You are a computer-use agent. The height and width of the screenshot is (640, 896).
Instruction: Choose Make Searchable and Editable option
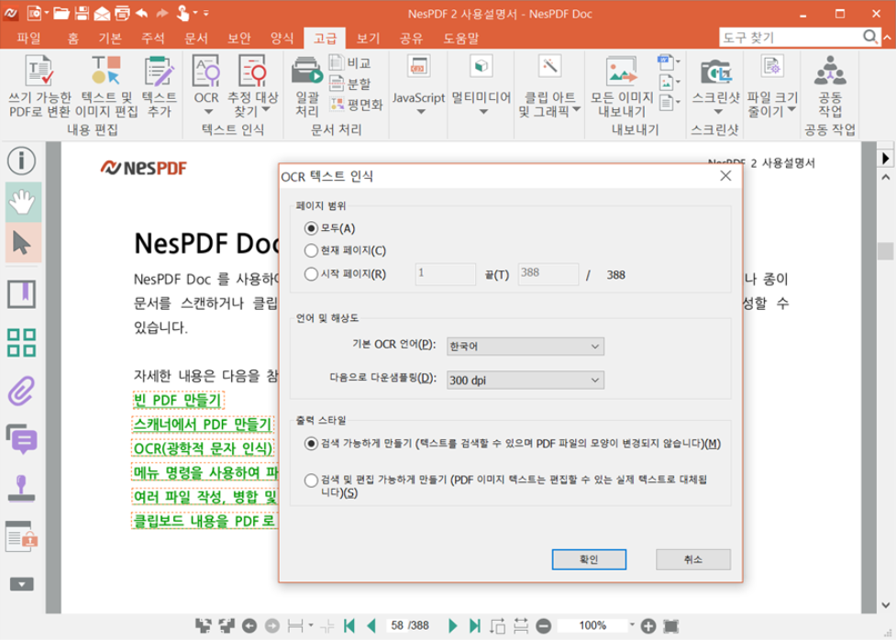point(311,480)
